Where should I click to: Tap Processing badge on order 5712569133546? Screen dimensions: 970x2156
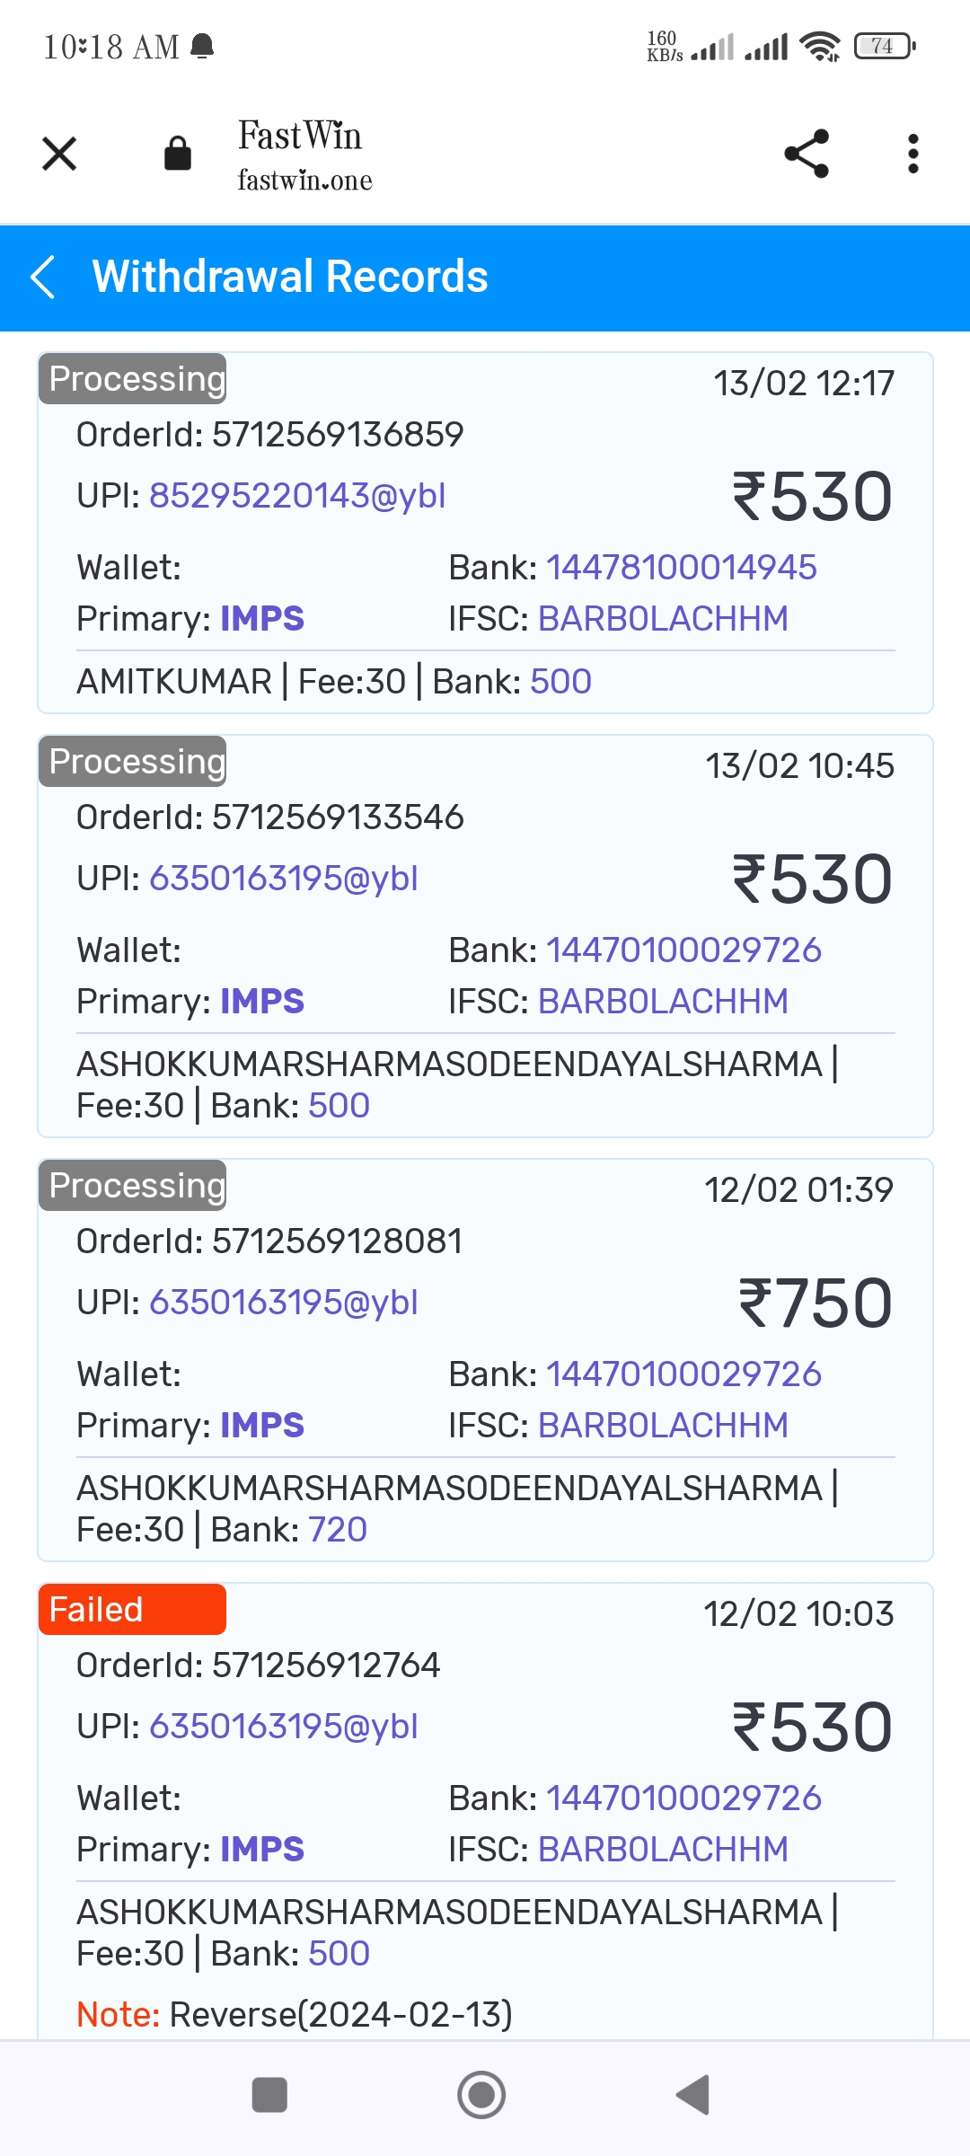coord(133,762)
